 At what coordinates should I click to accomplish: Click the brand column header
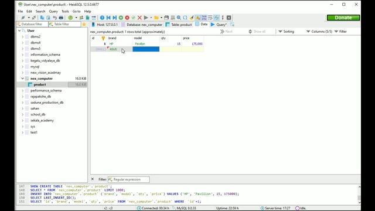(x=120, y=38)
